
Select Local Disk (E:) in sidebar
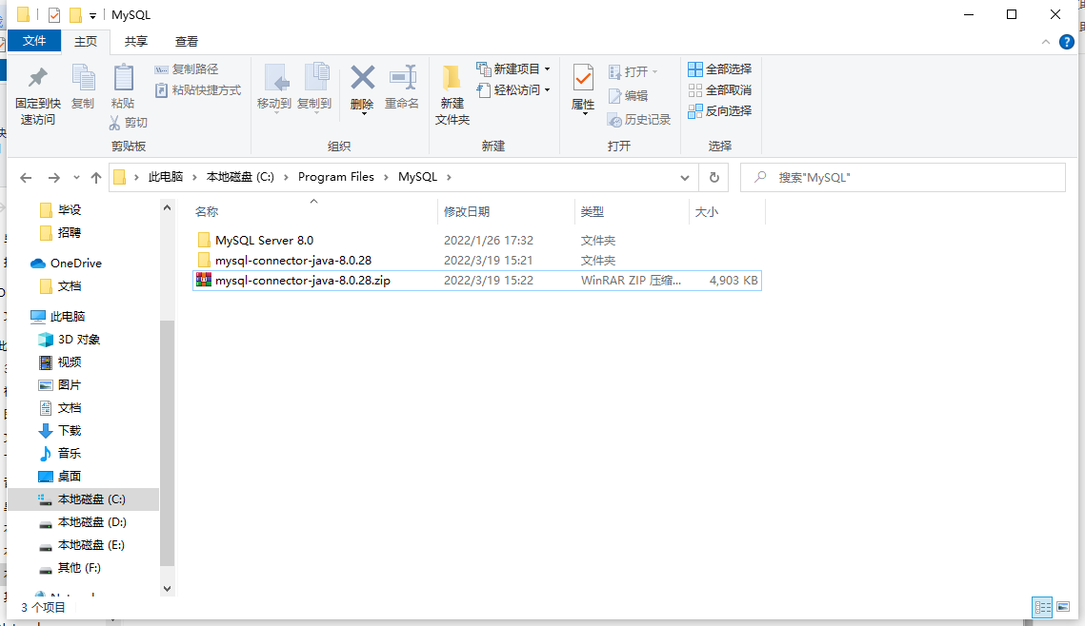(x=91, y=545)
